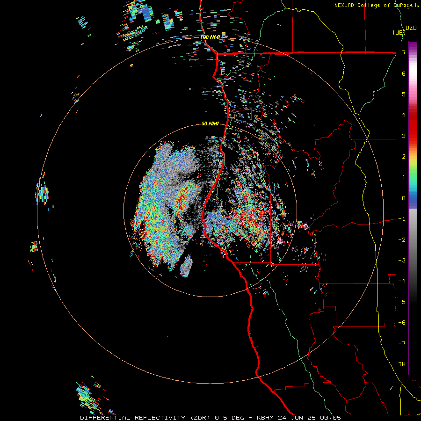Click the 2 value on the color scale
The height and width of the screenshot is (421, 421).
coord(404,157)
